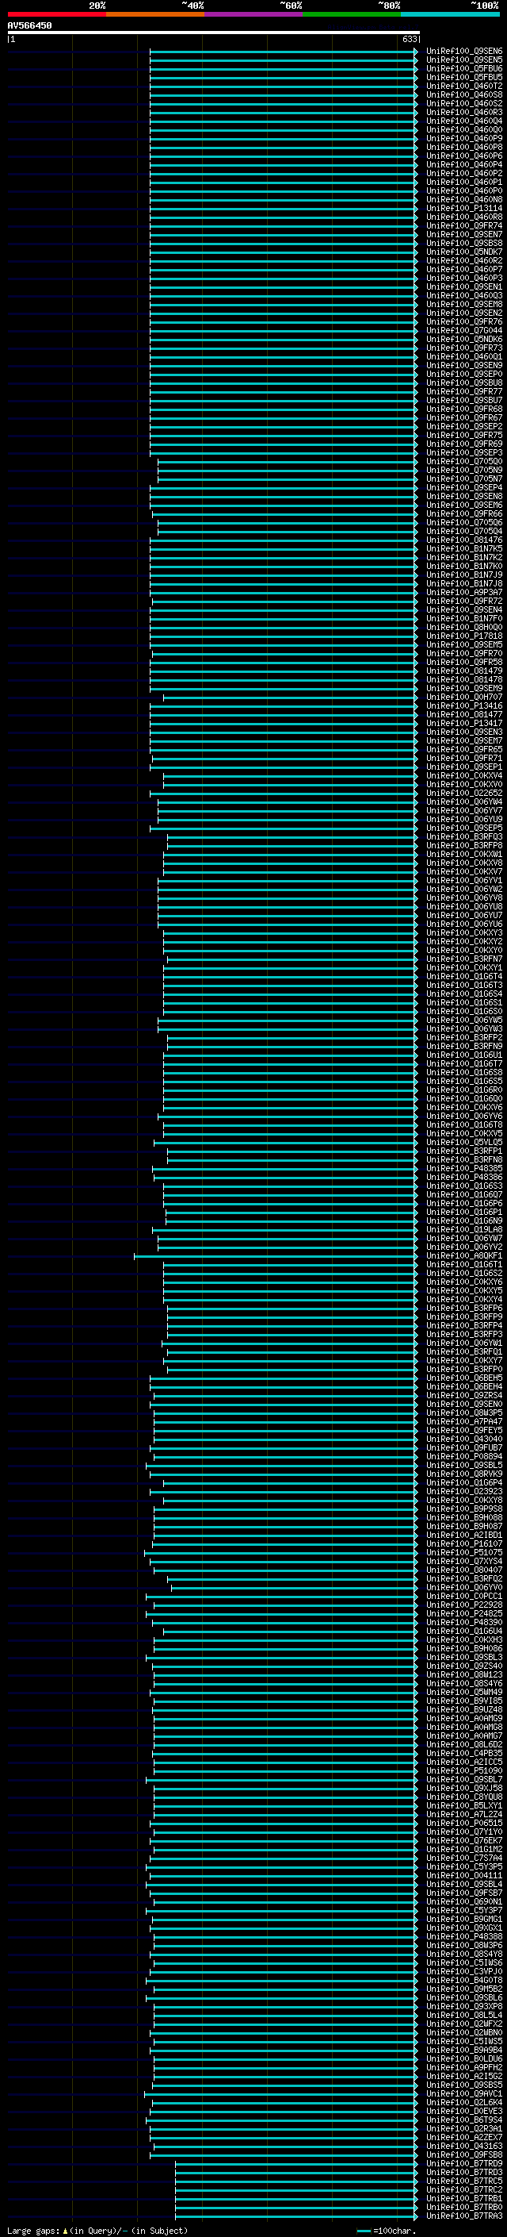Click the red 20% identity legend segment
The height and width of the screenshot is (2237, 507).
[x=57, y=14]
